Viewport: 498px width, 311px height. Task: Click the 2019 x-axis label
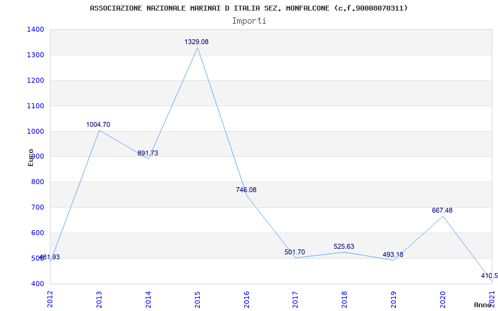pyautogui.click(x=393, y=299)
